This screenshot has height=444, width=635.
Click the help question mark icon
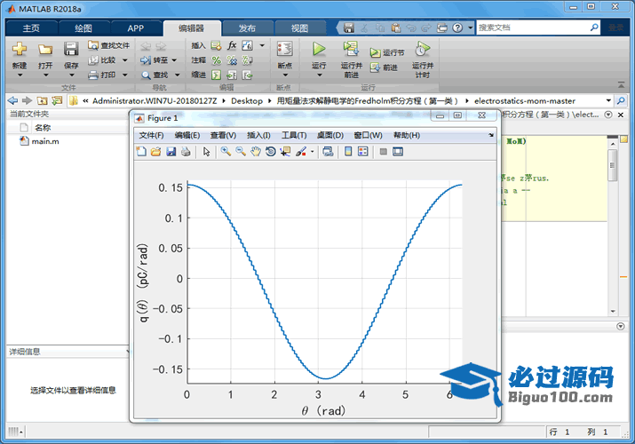point(457,28)
